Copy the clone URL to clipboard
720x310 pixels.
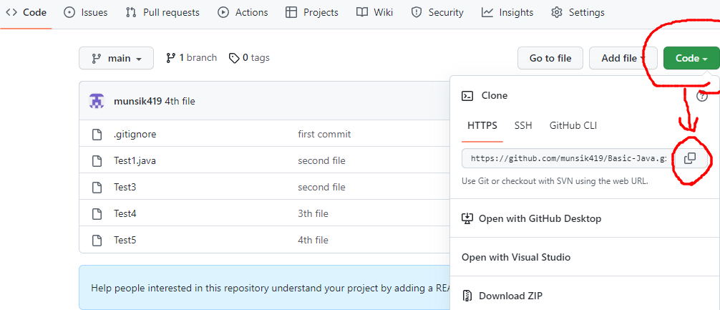pyautogui.click(x=690, y=158)
